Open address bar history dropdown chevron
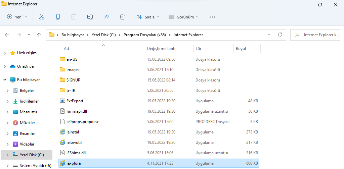This screenshot has width=344, height=169. (269, 35)
